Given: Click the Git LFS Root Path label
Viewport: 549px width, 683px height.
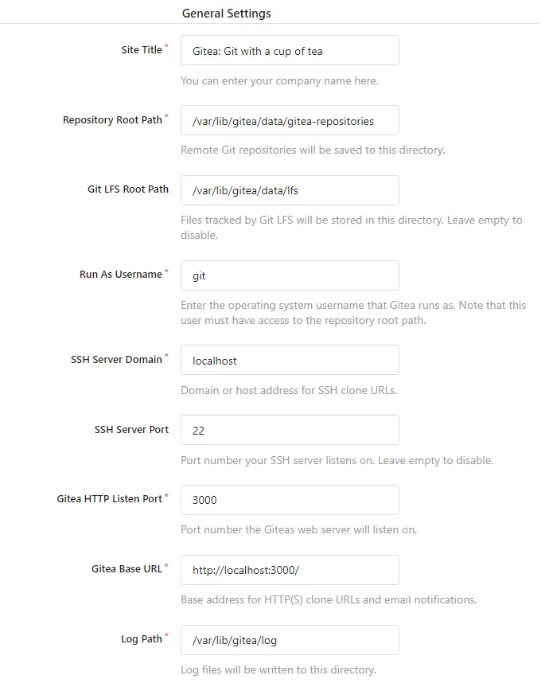Looking at the screenshot, I should [128, 189].
